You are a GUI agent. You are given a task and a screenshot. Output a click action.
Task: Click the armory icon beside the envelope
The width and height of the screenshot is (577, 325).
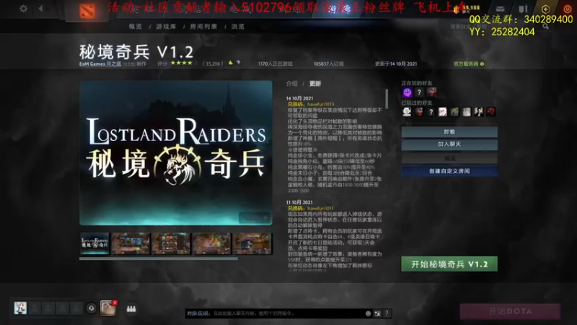523,9
